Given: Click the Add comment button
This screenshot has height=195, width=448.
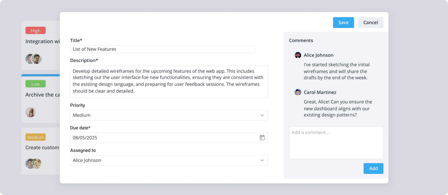Looking at the screenshot, I should click(373, 168).
